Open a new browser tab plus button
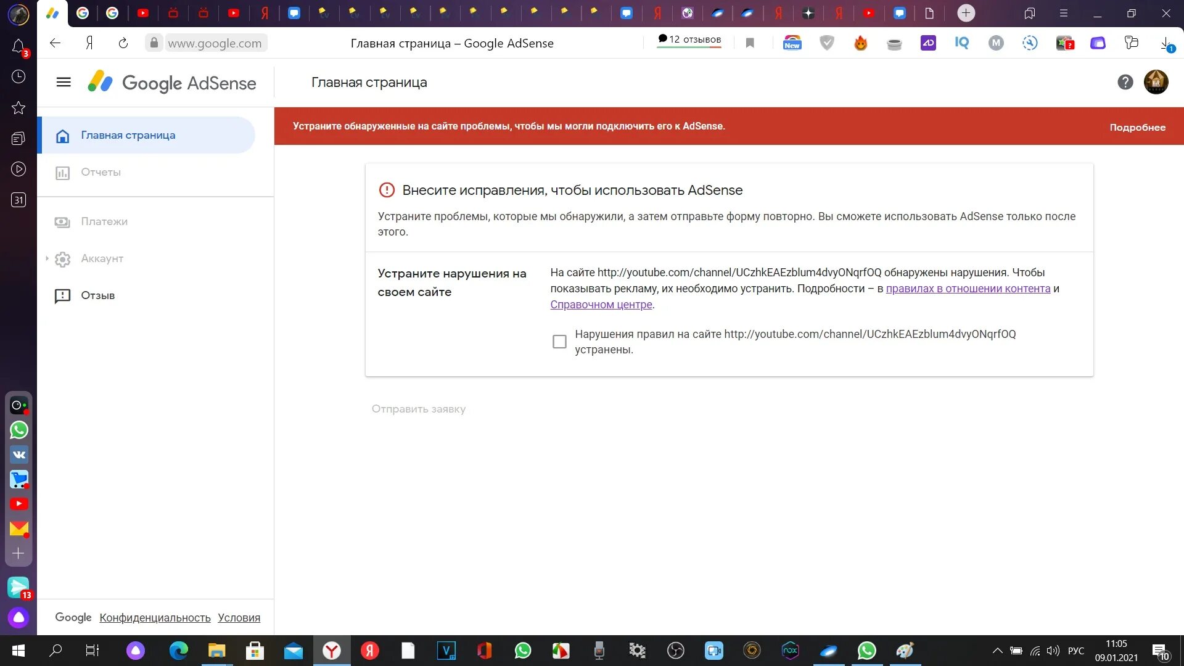 pos(966,13)
